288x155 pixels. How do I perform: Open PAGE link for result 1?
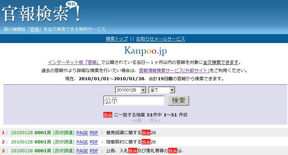coord(82,133)
